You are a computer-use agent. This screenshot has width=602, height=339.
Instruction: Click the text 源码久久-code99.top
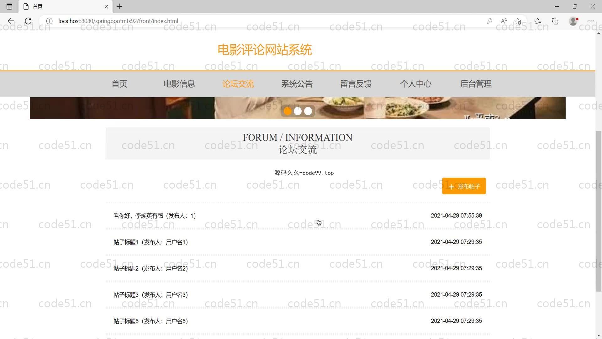[304, 173]
